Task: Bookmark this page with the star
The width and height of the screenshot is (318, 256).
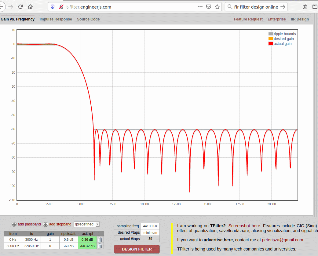Action: click(217, 7)
